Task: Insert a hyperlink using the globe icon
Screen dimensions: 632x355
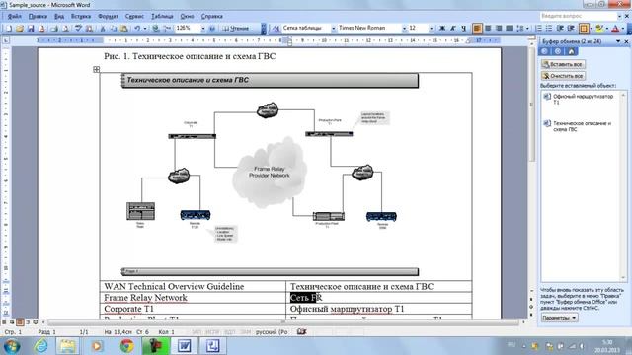Action: (x=156, y=29)
